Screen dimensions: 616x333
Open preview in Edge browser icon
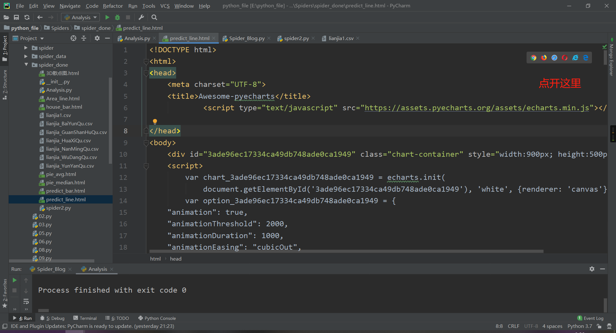click(586, 58)
